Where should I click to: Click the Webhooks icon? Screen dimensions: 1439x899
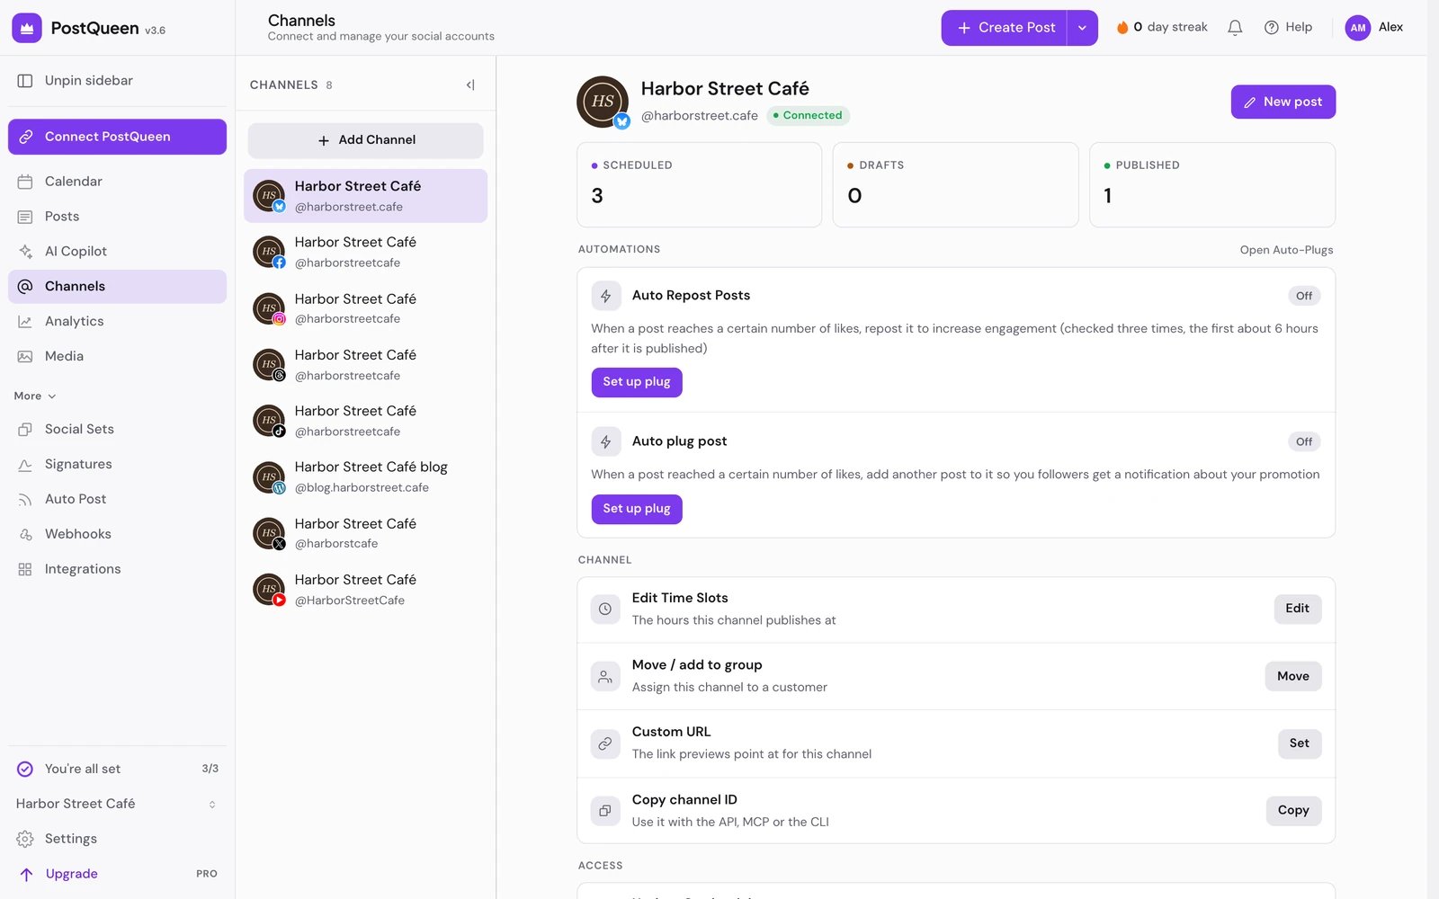pyautogui.click(x=25, y=535)
